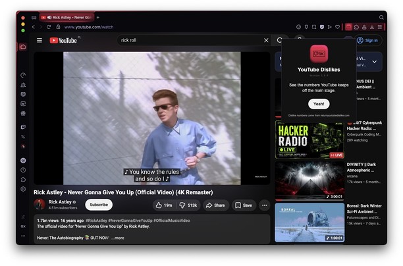The image size is (403, 266).
Task: Subscribe to Rick Astley channel
Action: click(x=99, y=205)
